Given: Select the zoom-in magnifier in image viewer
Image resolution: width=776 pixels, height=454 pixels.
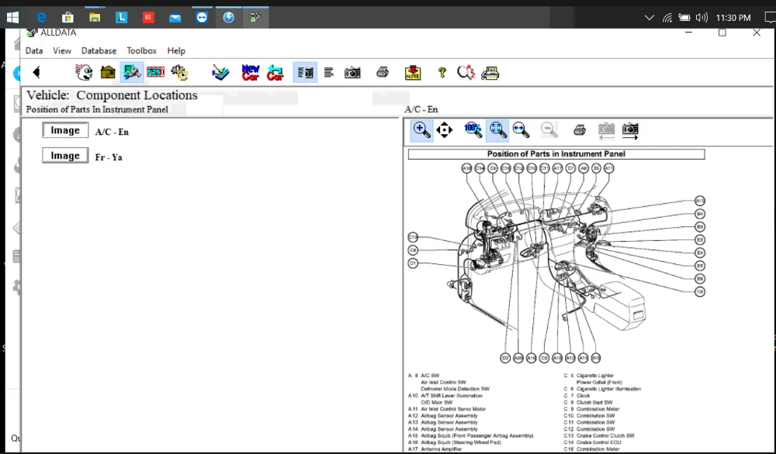Looking at the screenshot, I should tap(421, 130).
